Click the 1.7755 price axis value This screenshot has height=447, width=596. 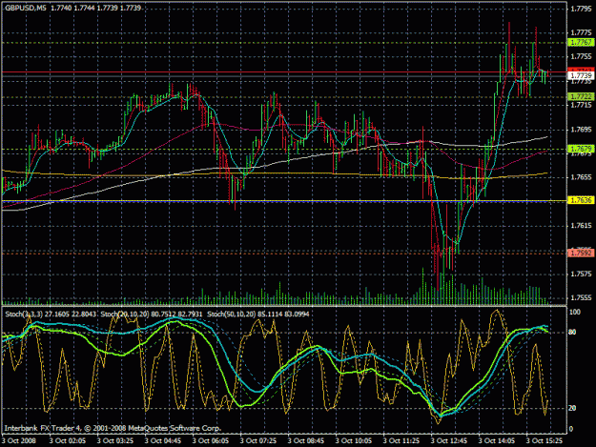581,56
